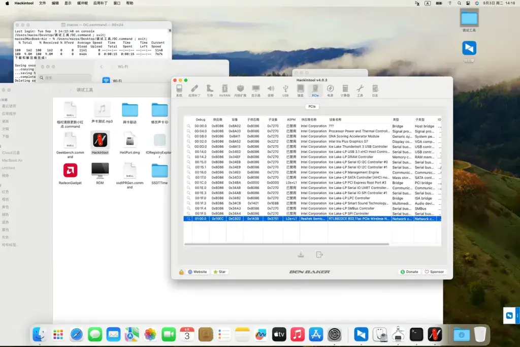Select the SSDTTime folder in Finder
The image size is (520, 347).
(x=159, y=174)
